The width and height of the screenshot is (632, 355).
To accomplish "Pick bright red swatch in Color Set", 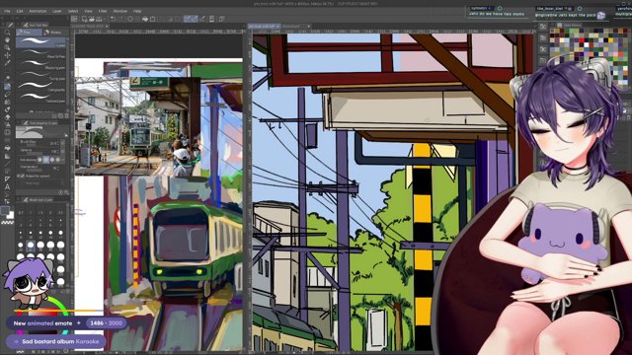I will coord(582,39).
